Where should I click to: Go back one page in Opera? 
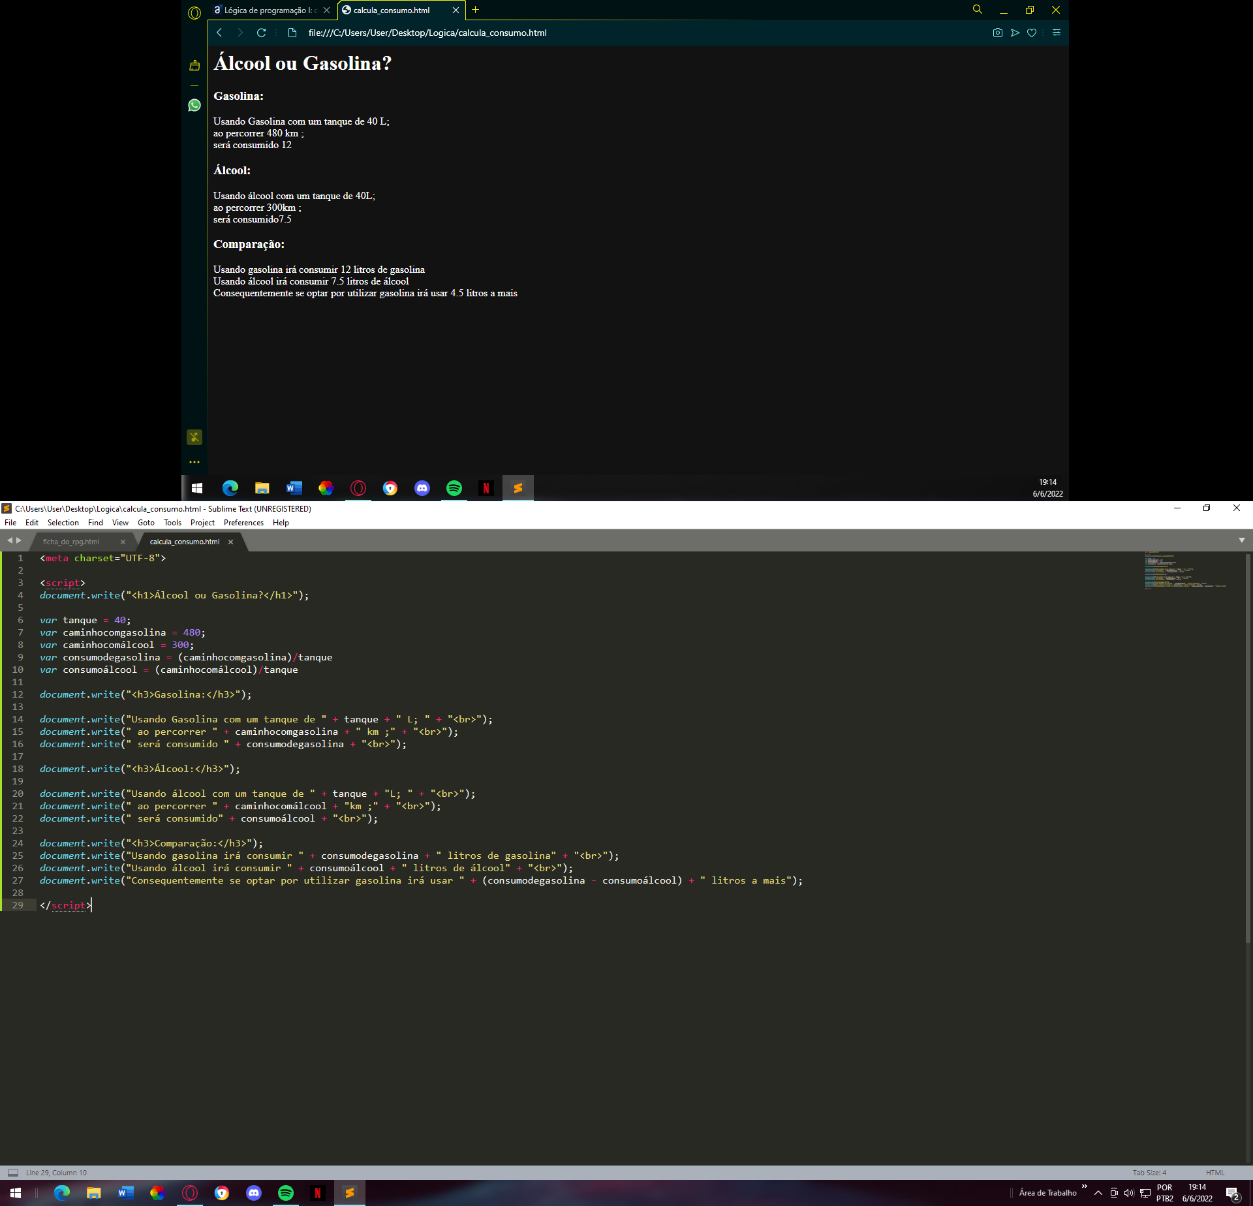(x=219, y=33)
